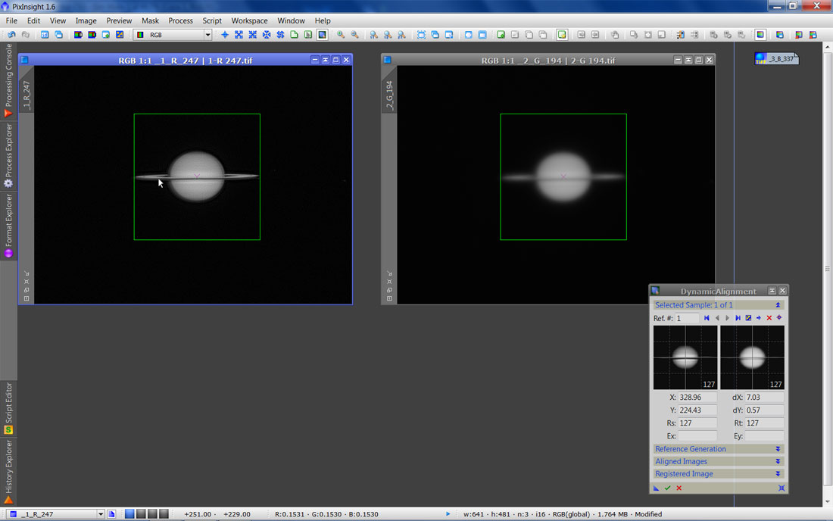
Task: Click the Zoom In magnifier icon
Action: click(341, 35)
